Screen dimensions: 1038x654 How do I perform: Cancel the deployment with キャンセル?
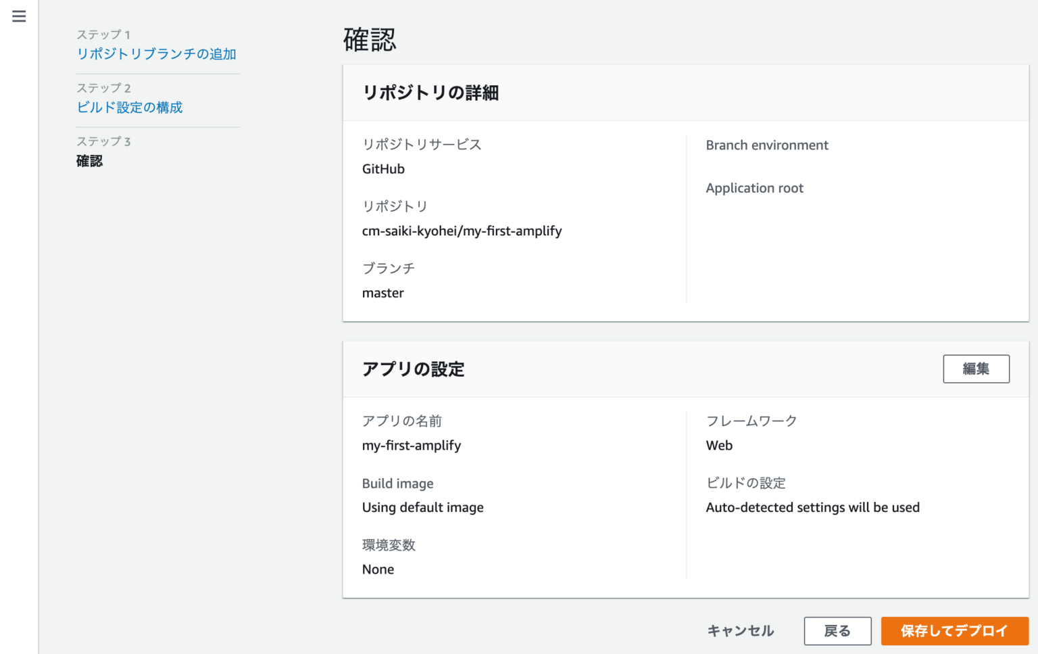tap(740, 630)
